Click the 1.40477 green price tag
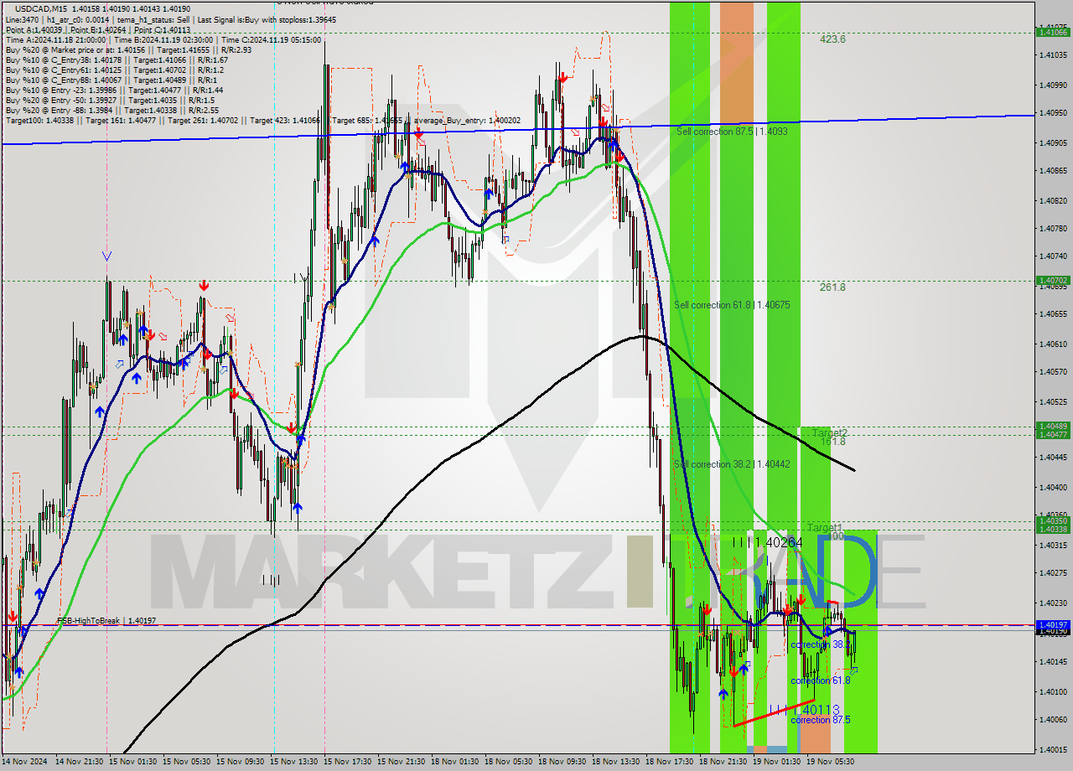 (x=1053, y=434)
